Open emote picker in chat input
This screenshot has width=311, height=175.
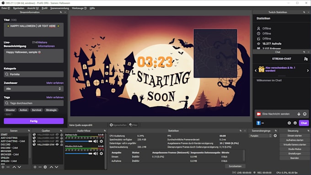click(x=305, y=114)
